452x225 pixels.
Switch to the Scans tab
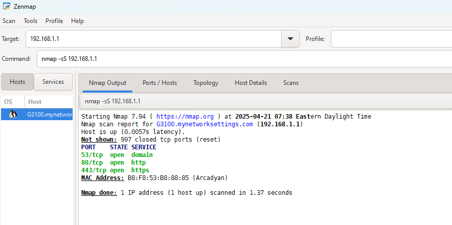(291, 83)
